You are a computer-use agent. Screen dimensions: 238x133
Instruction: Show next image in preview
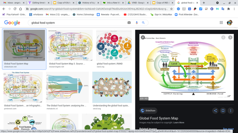pos(230,37)
